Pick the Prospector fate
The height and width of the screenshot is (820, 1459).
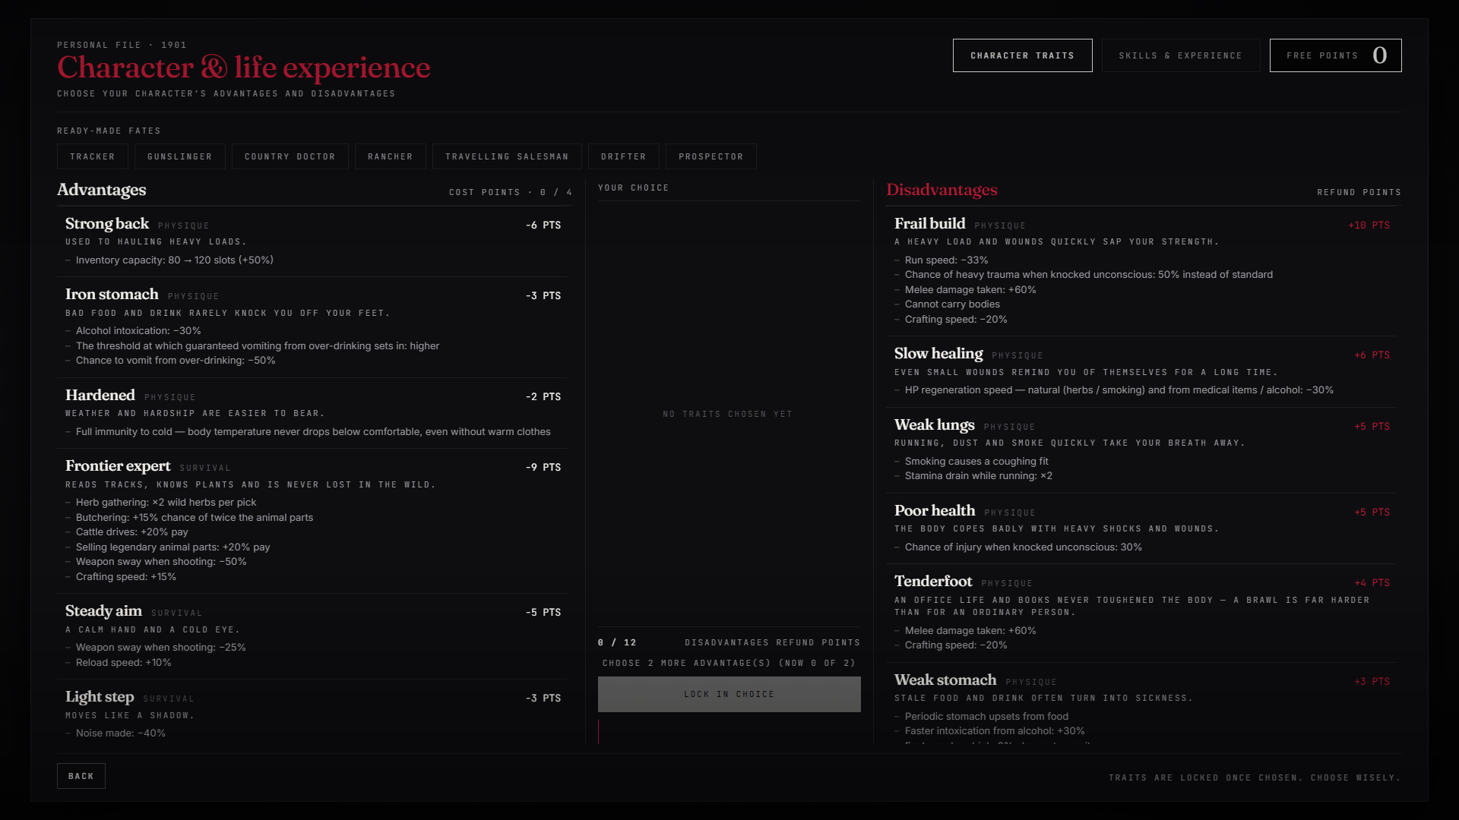[711, 156]
